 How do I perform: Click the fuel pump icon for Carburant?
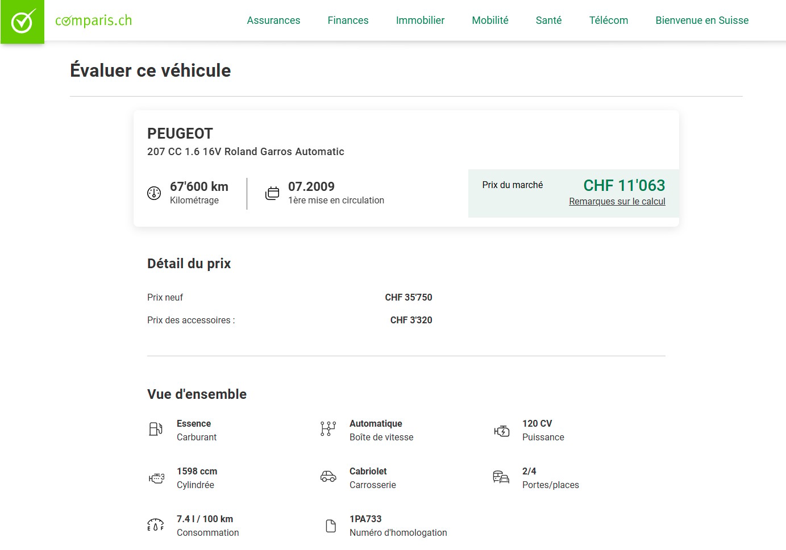[156, 429]
